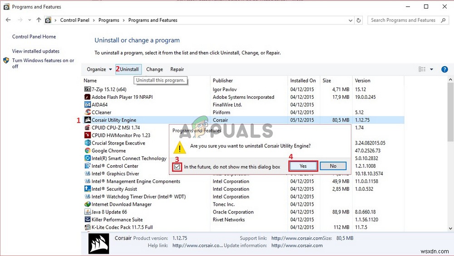Sort by the Installed On column header
The width and height of the screenshot is (454, 256).
point(303,81)
